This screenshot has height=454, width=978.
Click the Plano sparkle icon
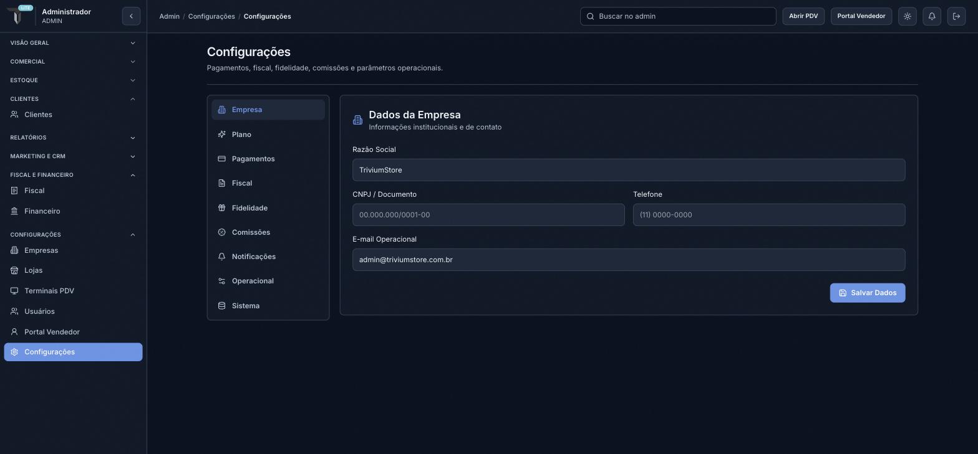[x=221, y=135]
